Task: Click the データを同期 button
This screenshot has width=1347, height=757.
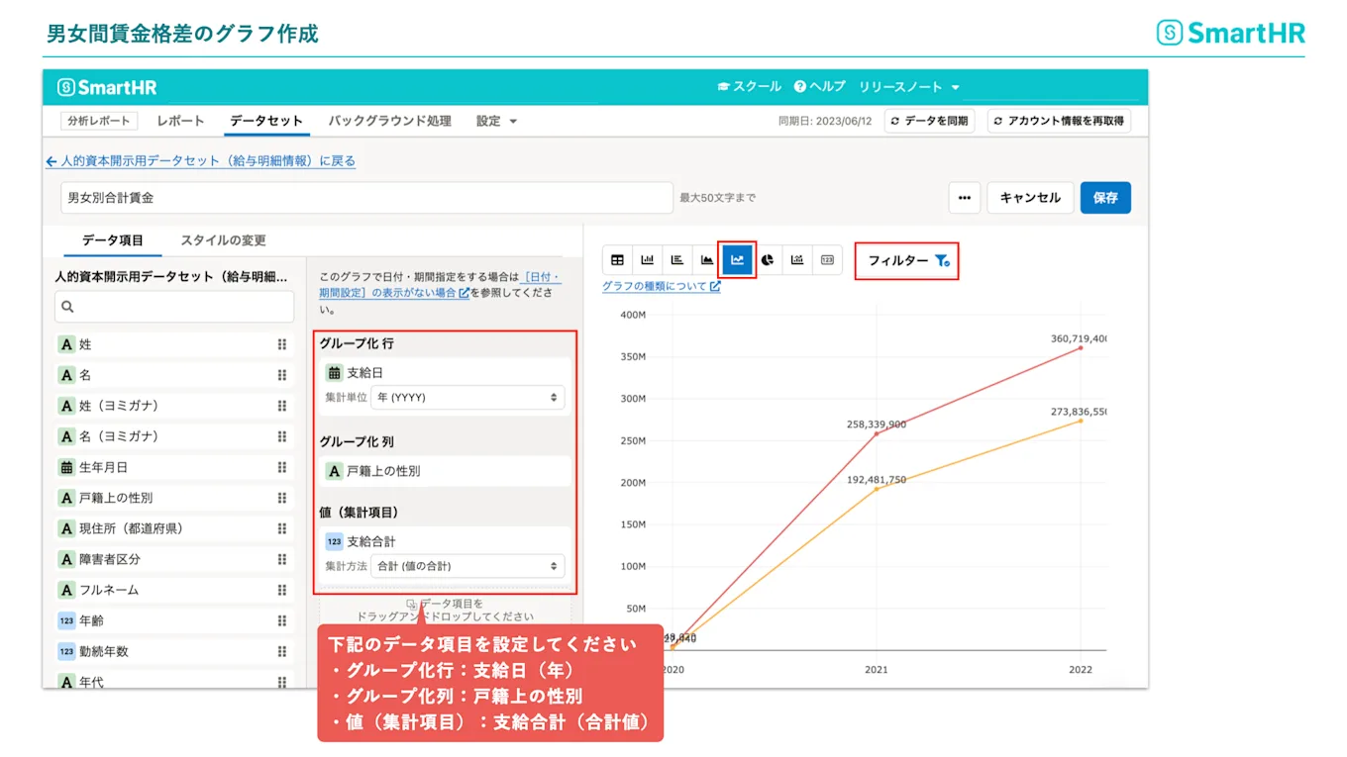Action: (929, 121)
